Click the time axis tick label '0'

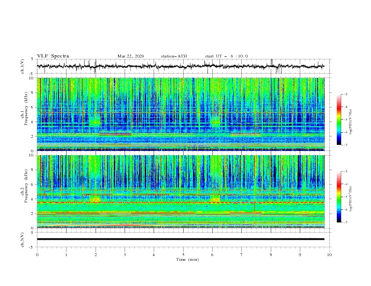click(x=37, y=255)
